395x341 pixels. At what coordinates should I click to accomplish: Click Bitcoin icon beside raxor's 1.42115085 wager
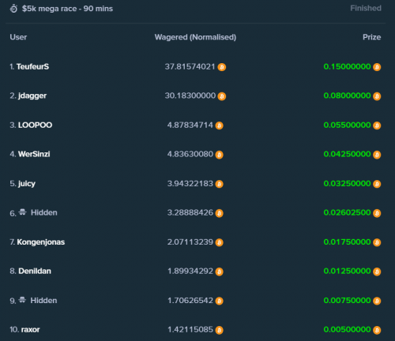point(219,330)
